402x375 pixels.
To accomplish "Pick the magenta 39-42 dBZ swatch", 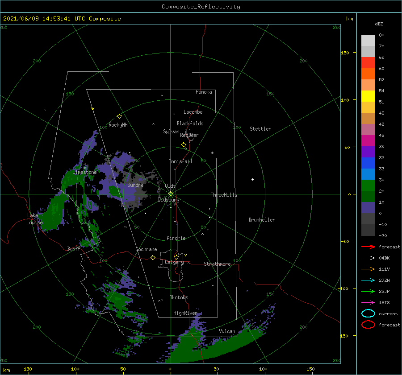I will (x=368, y=141).
